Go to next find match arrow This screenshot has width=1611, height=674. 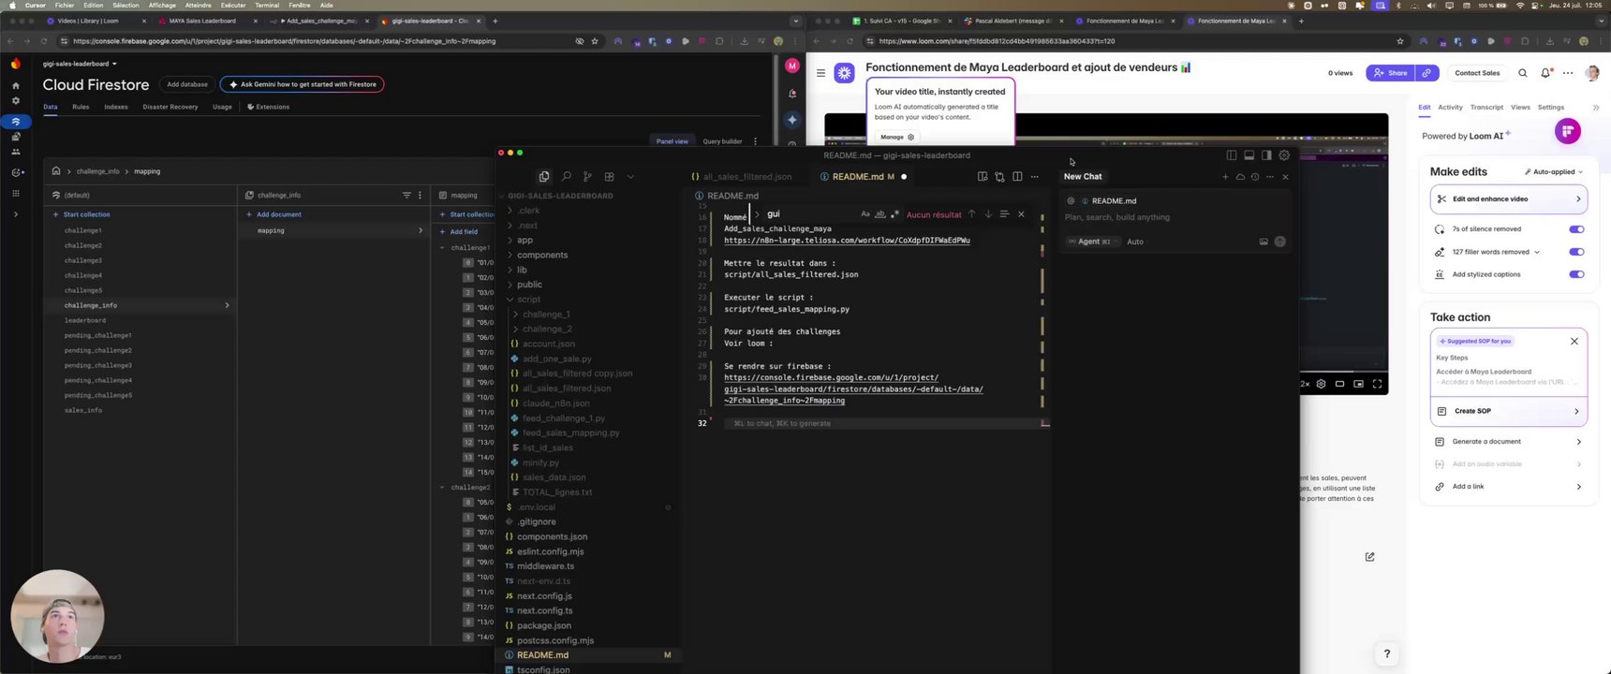click(x=987, y=214)
